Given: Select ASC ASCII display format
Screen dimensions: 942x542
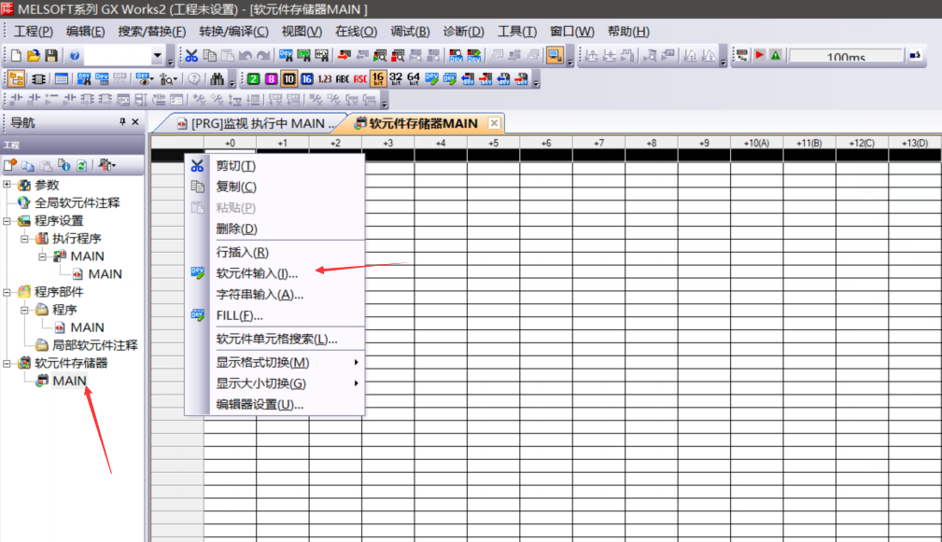Looking at the screenshot, I should (x=359, y=78).
